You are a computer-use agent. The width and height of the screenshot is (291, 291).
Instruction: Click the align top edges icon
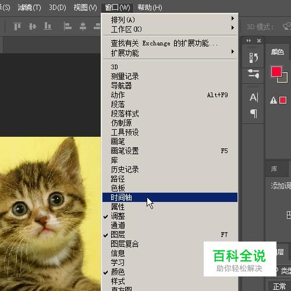[x=17, y=26]
